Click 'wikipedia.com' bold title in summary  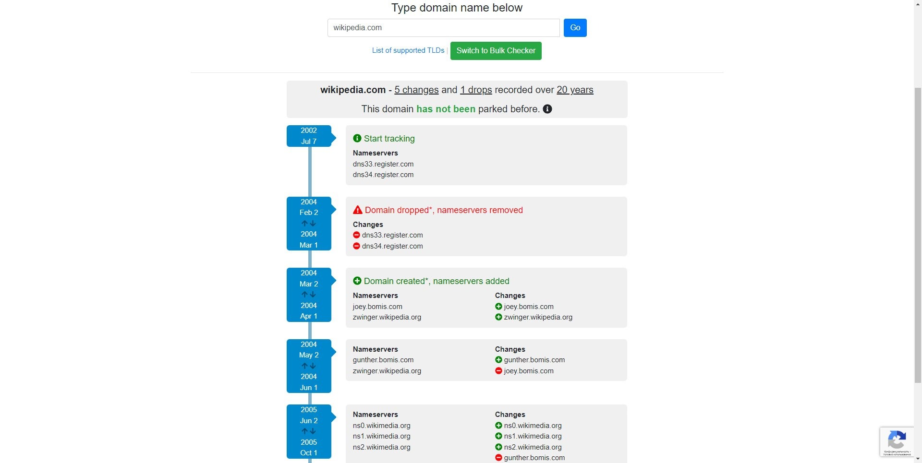pyautogui.click(x=353, y=90)
